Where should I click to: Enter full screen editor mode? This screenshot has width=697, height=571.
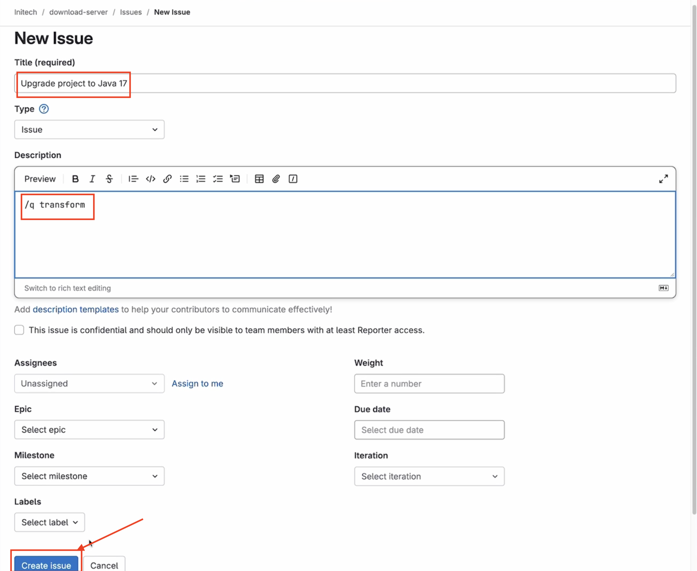pyautogui.click(x=663, y=179)
